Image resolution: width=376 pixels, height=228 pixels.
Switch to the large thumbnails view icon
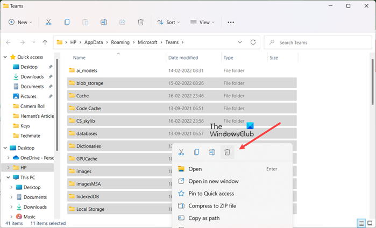point(368,223)
